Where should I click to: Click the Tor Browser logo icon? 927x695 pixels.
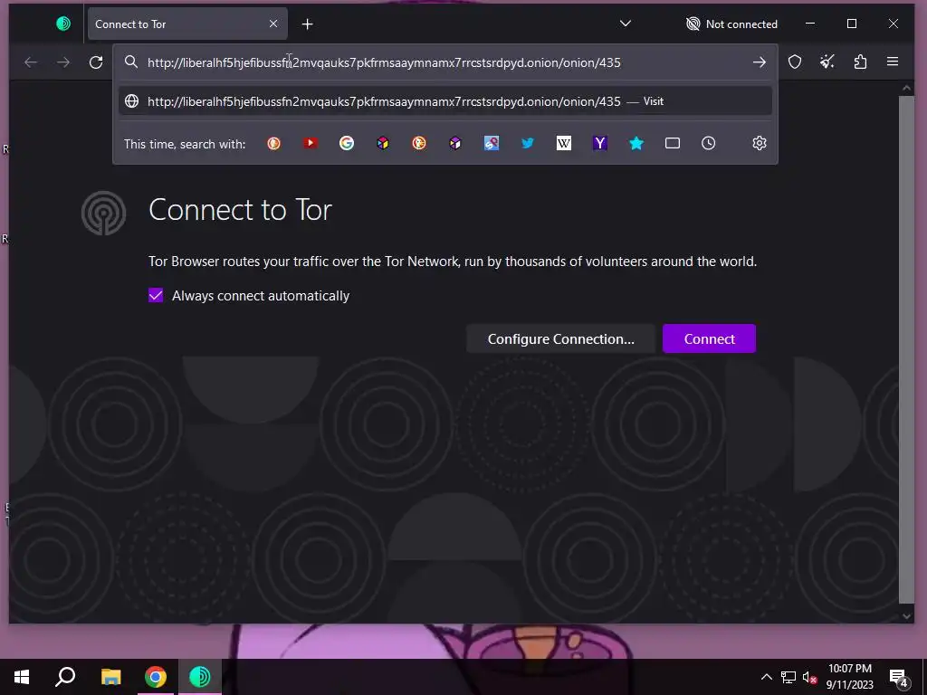tap(63, 24)
